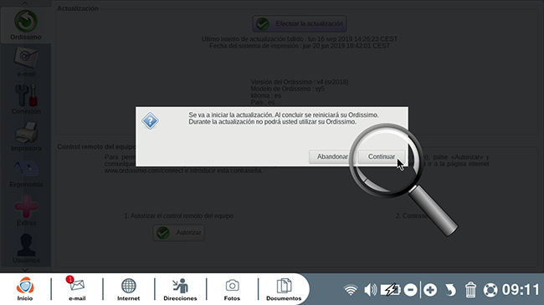The image size is (544, 305).
Task: Launch Internet browser from taskbar
Action: coord(128,289)
